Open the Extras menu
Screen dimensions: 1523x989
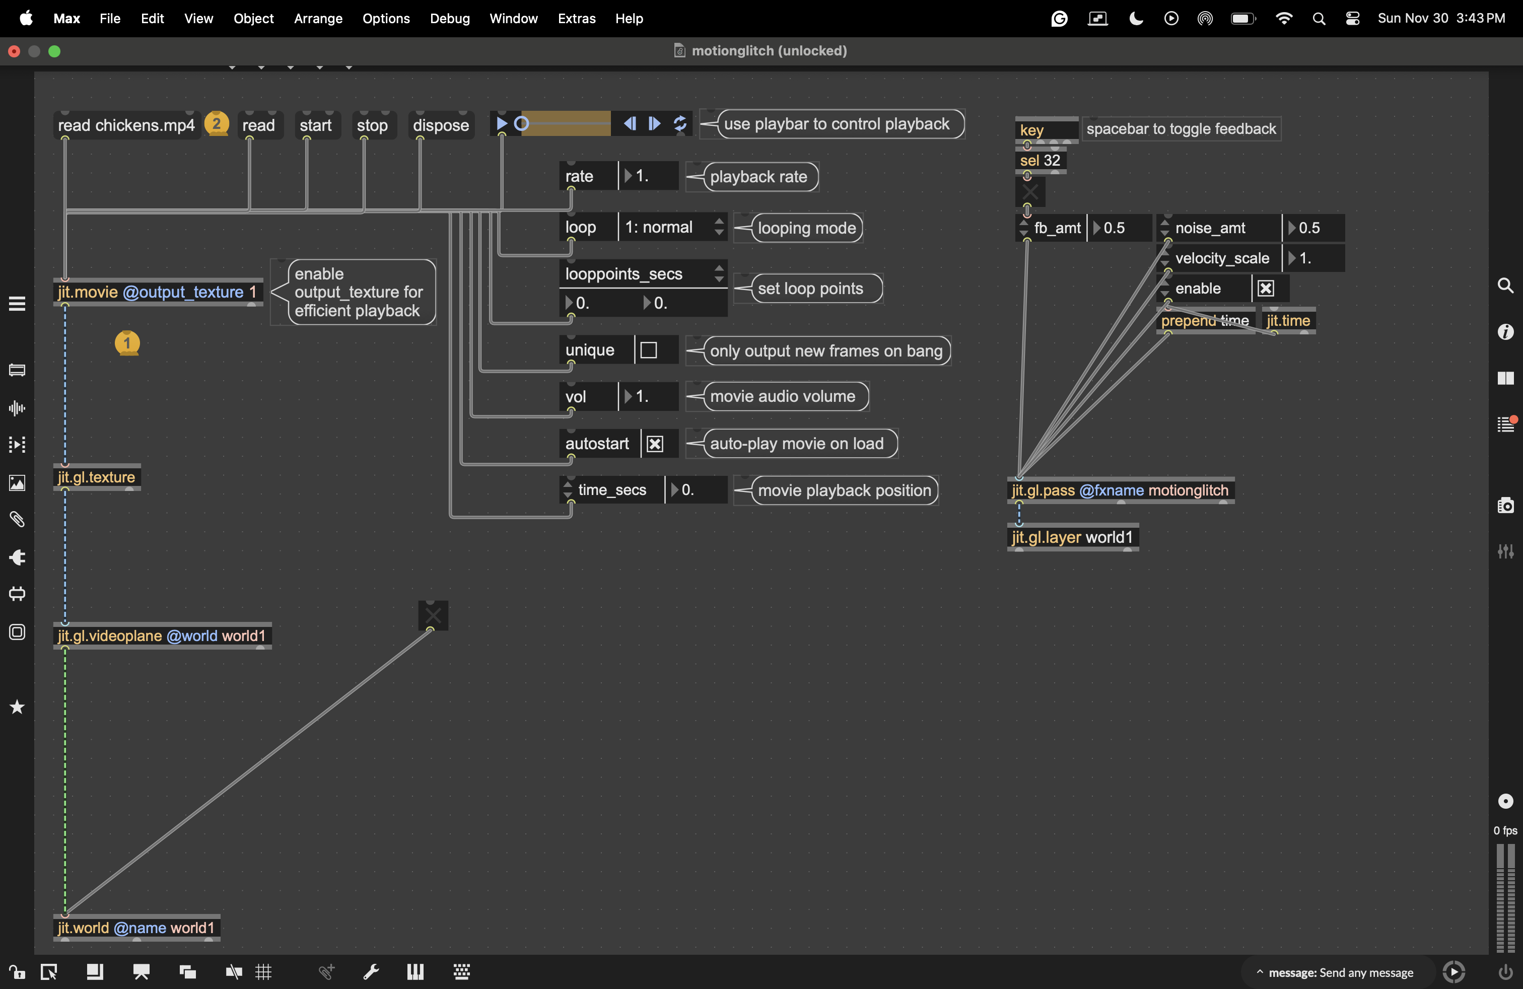pyautogui.click(x=576, y=19)
